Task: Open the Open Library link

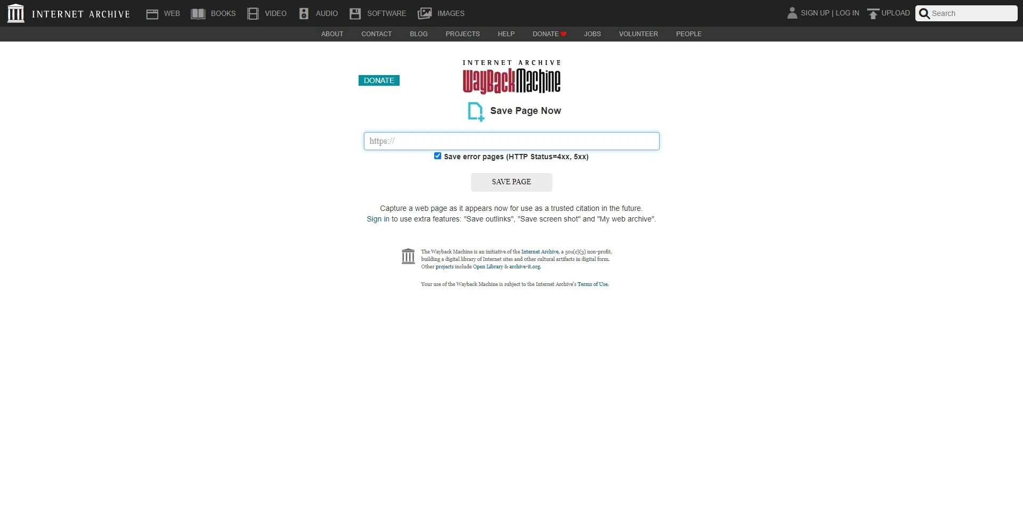Action: [488, 267]
